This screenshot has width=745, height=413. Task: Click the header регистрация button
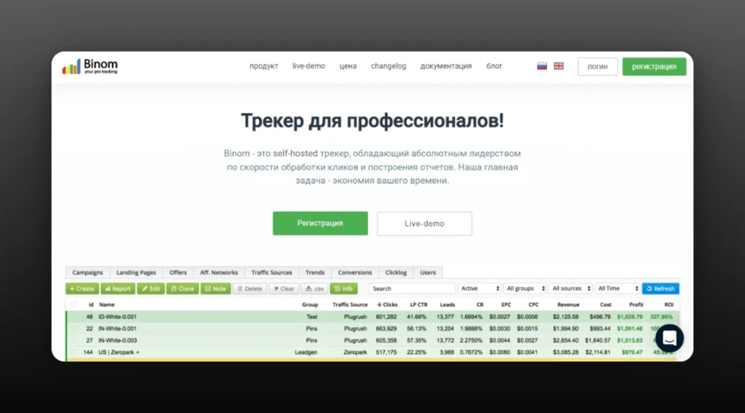pyautogui.click(x=654, y=66)
